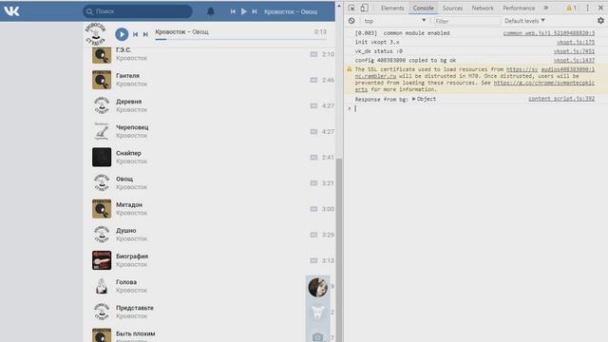Click the Снайпер black cover thumbnail
608x342 pixels.
pos(102,157)
